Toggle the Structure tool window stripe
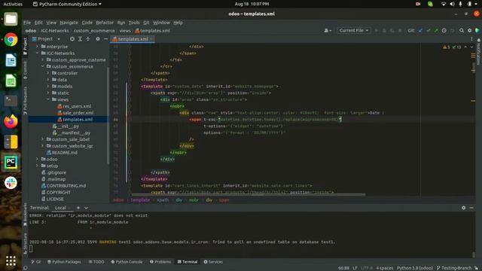Screen dimensions: 482x271 tap(25, 243)
